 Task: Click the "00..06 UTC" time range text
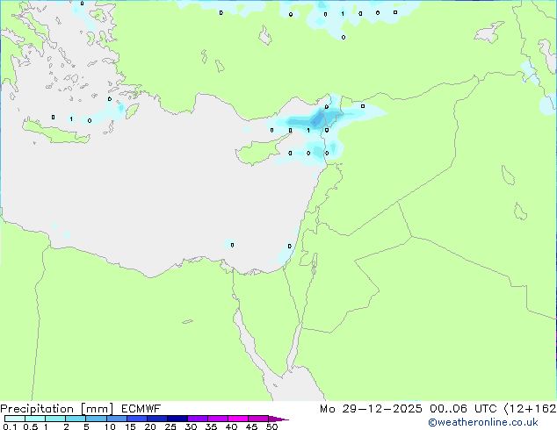click(x=462, y=409)
